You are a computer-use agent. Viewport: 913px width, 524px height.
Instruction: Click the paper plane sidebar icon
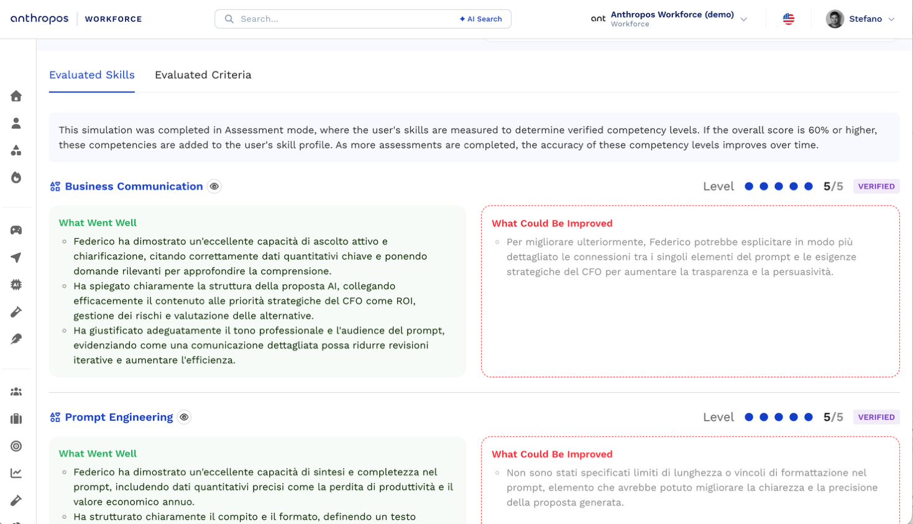[16, 257]
